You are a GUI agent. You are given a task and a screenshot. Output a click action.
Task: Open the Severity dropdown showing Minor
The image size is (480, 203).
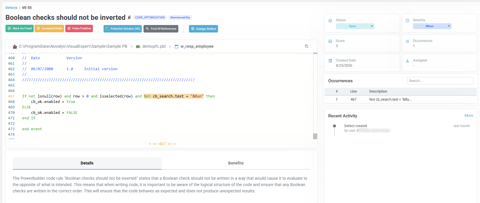tap(432, 26)
